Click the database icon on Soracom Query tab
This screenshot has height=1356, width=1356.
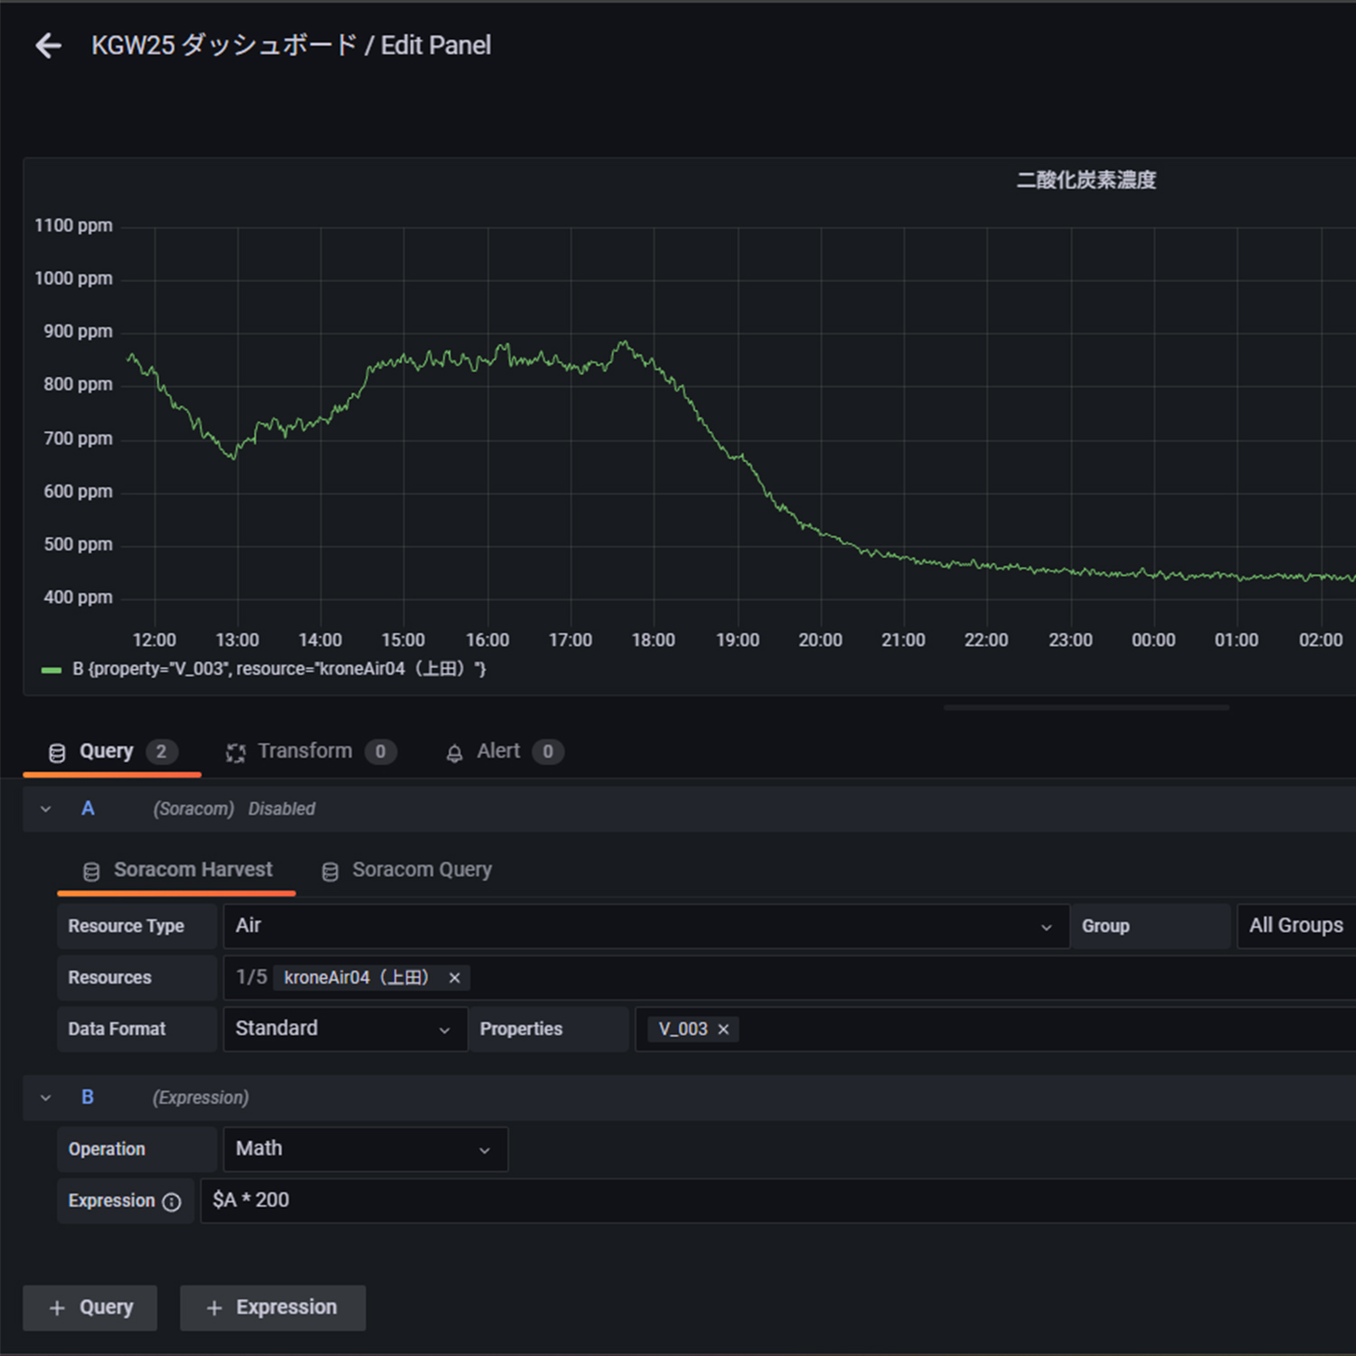[330, 871]
